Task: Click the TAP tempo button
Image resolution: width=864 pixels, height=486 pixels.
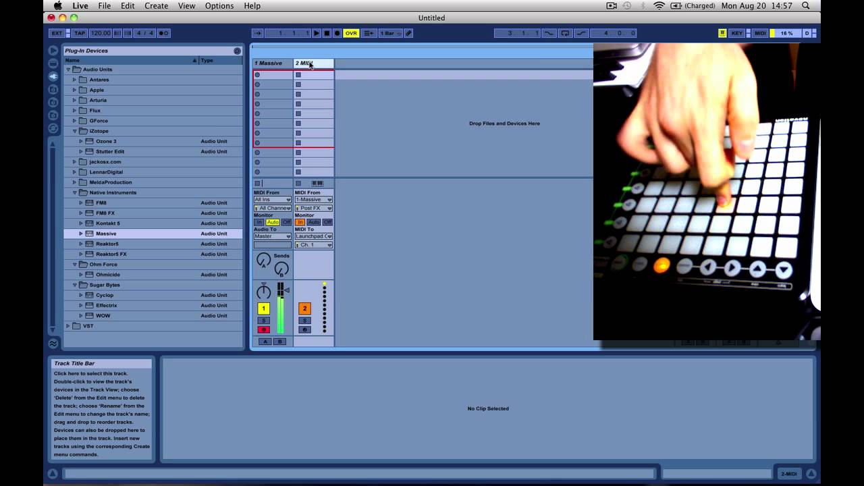Action: (x=80, y=33)
